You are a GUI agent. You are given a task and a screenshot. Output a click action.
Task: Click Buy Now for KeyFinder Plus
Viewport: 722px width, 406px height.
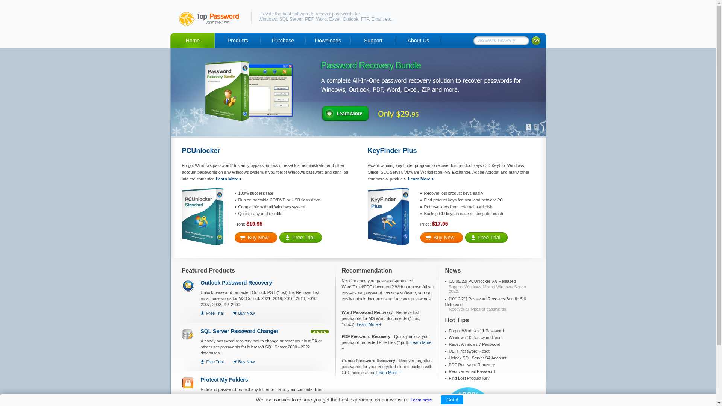tap(441, 238)
